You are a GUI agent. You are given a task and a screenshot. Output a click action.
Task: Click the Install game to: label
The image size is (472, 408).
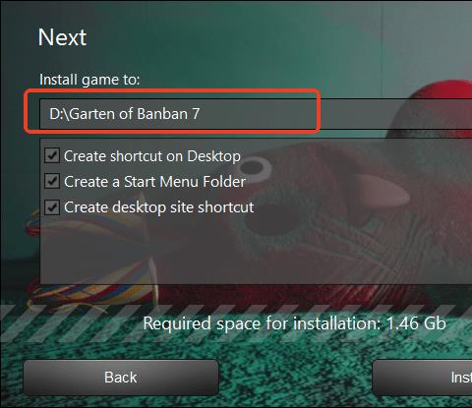click(x=89, y=80)
